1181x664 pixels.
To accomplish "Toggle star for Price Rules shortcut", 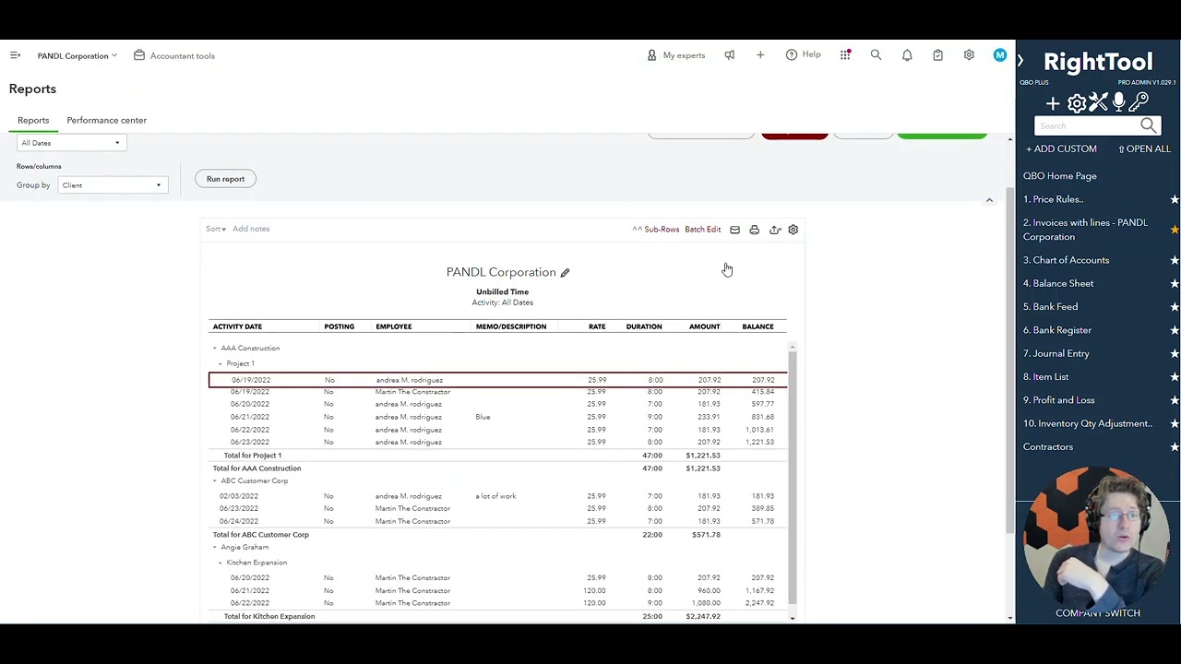I will (1174, 199).
